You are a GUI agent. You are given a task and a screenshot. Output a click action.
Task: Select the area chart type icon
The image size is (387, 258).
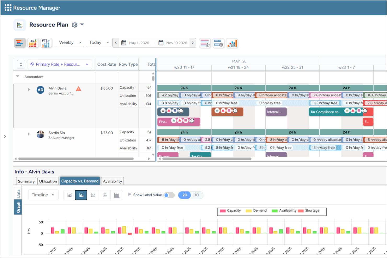(70, 195)
